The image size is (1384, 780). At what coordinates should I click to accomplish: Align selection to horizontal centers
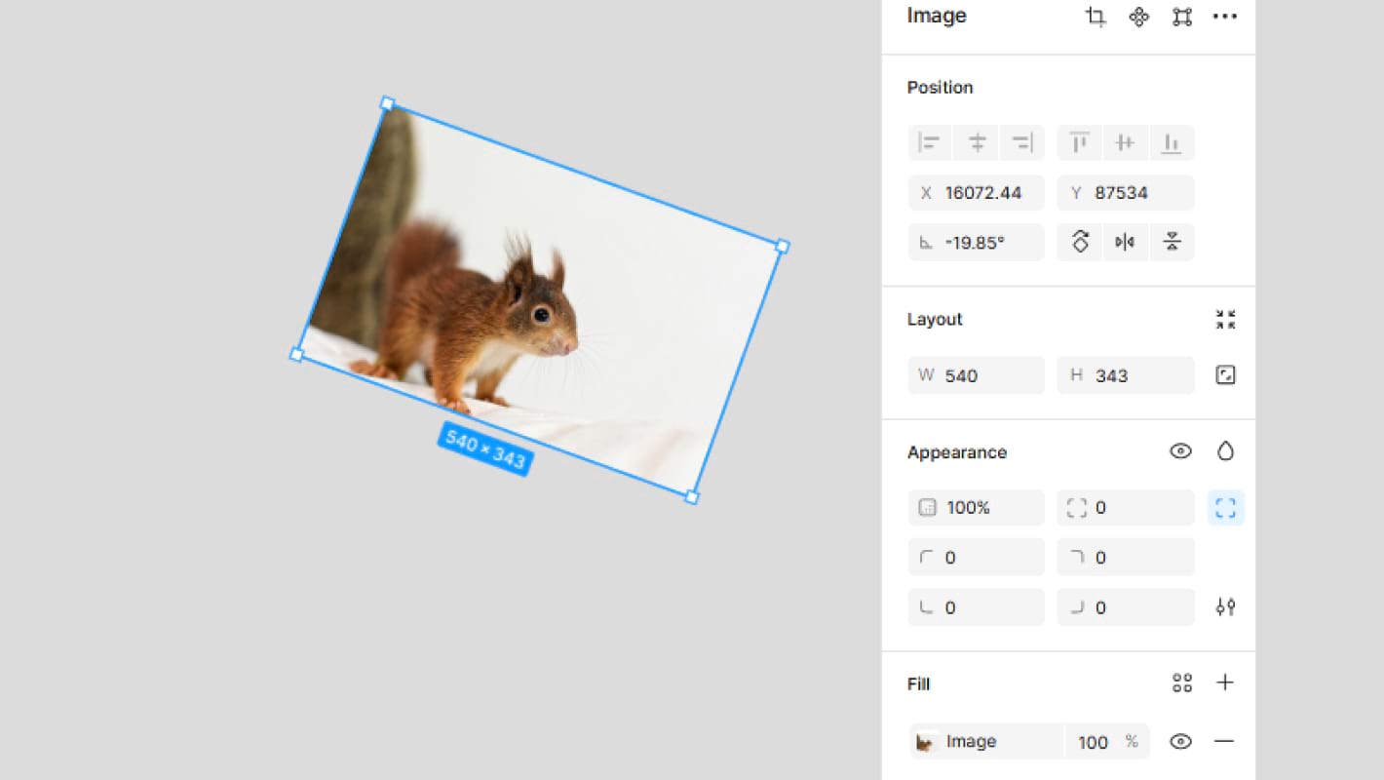[976, 143]
